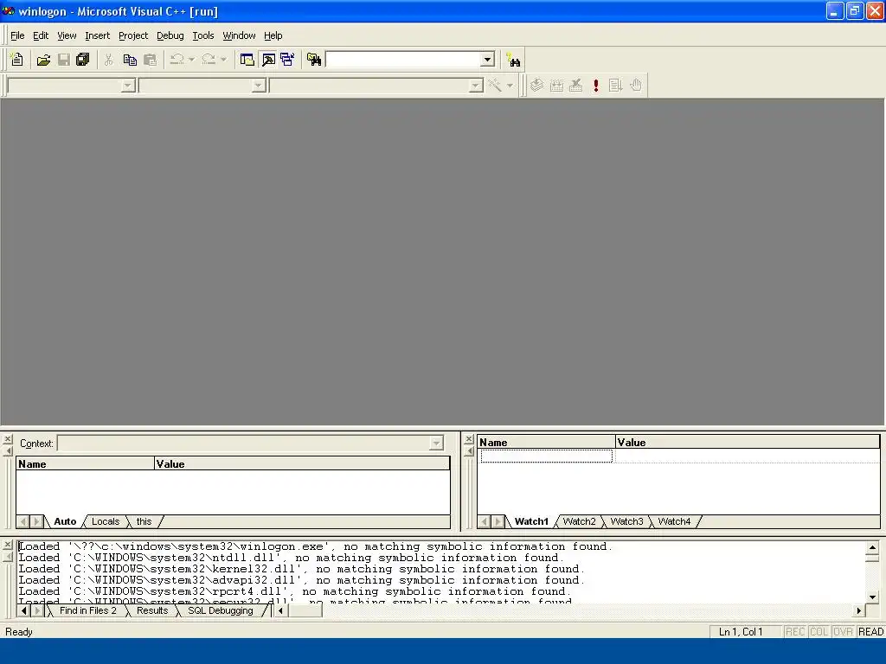The height and width of the screenshot is (664, 886).
Task: Open the Tools menu
Action: 202,35
